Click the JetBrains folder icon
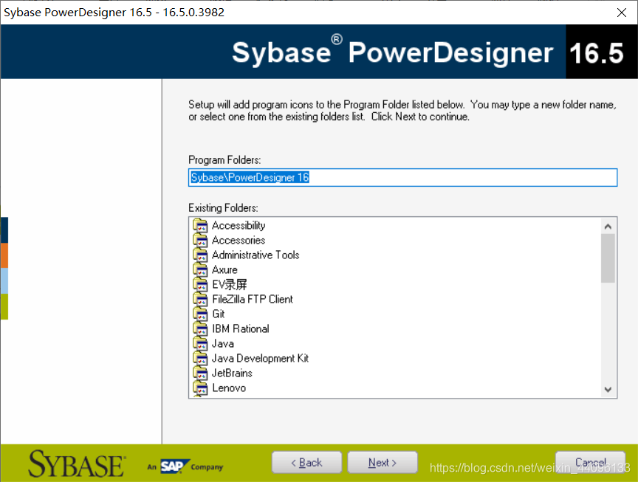Image resolution: width=638 pixels, height=482 pixels. pos(200,373)
